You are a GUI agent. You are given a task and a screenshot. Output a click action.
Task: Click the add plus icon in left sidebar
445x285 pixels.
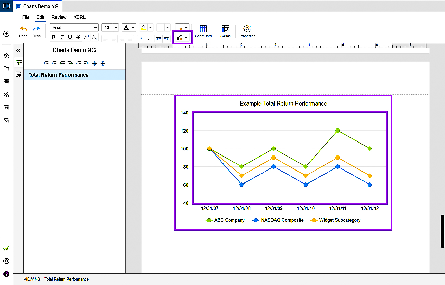click(6, 34)
